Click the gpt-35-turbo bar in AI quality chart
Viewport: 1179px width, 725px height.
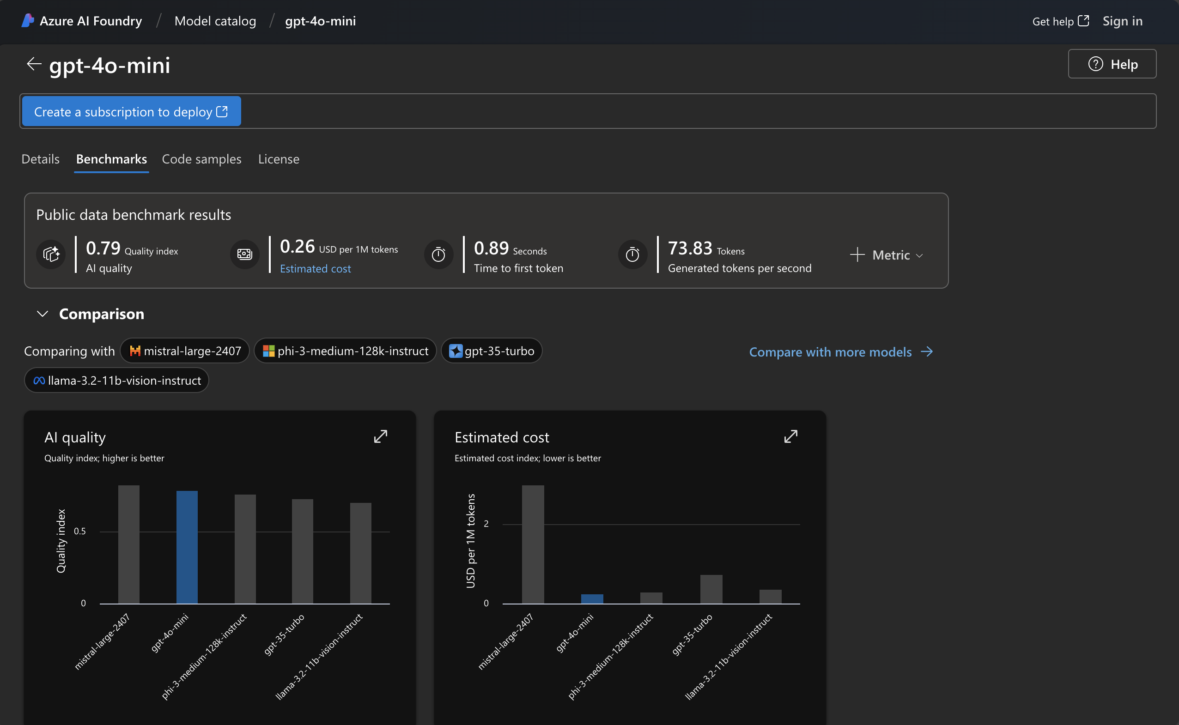303,551
